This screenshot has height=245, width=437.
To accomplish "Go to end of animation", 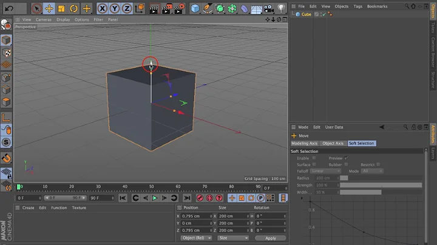I will 187,198.
